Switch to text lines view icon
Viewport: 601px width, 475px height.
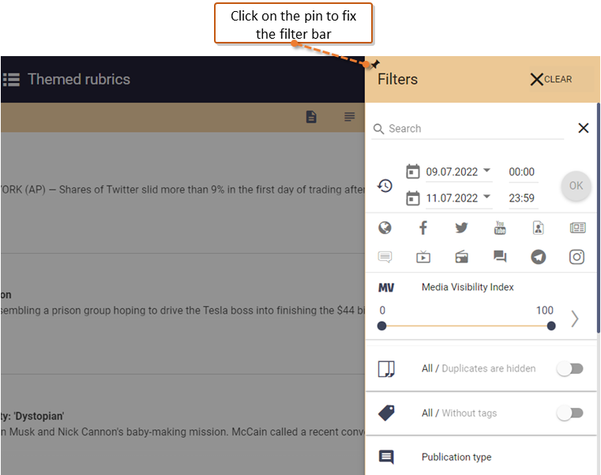click(349, 117)
